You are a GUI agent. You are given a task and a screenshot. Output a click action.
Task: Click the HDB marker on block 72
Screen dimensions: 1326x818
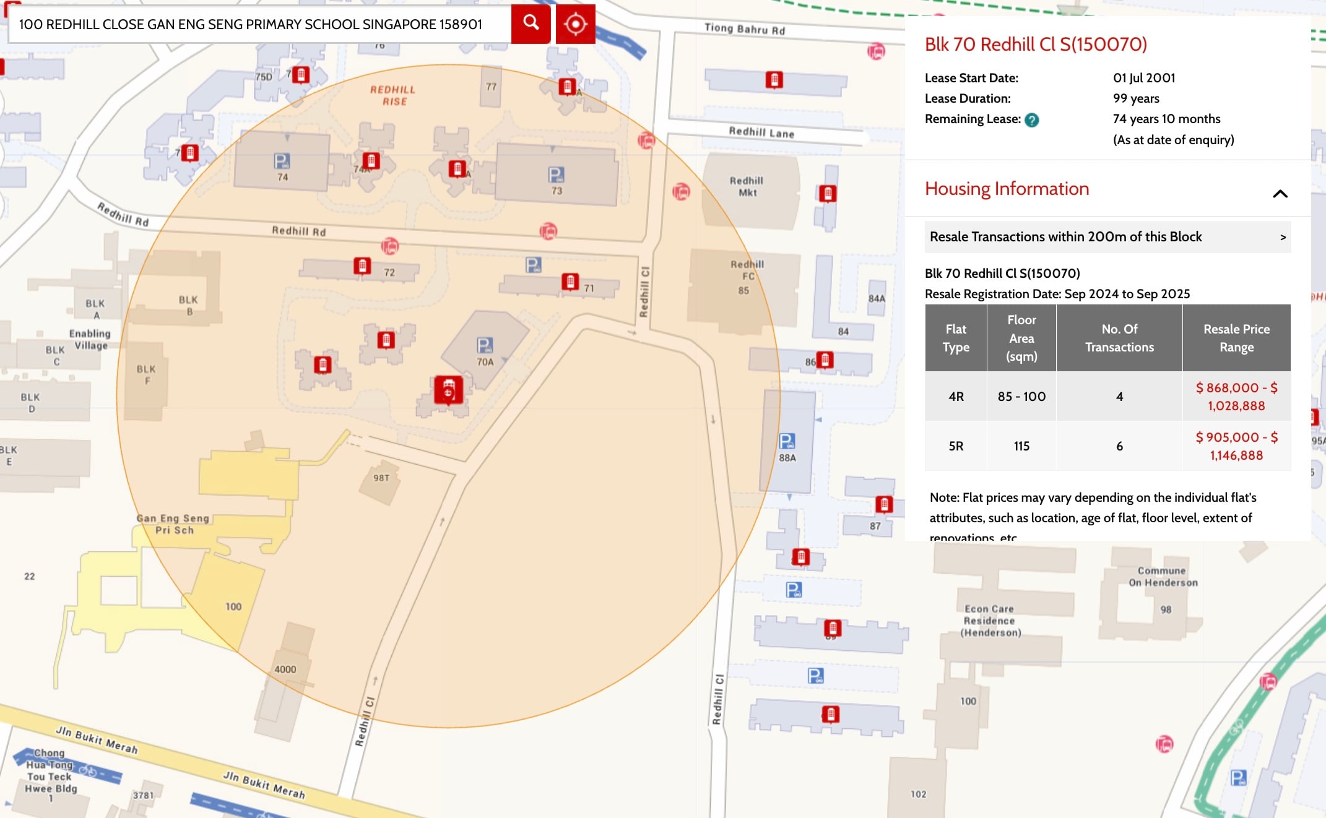362,266
